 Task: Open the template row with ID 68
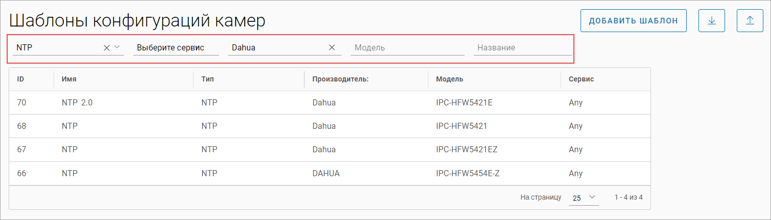pos(21,126)
